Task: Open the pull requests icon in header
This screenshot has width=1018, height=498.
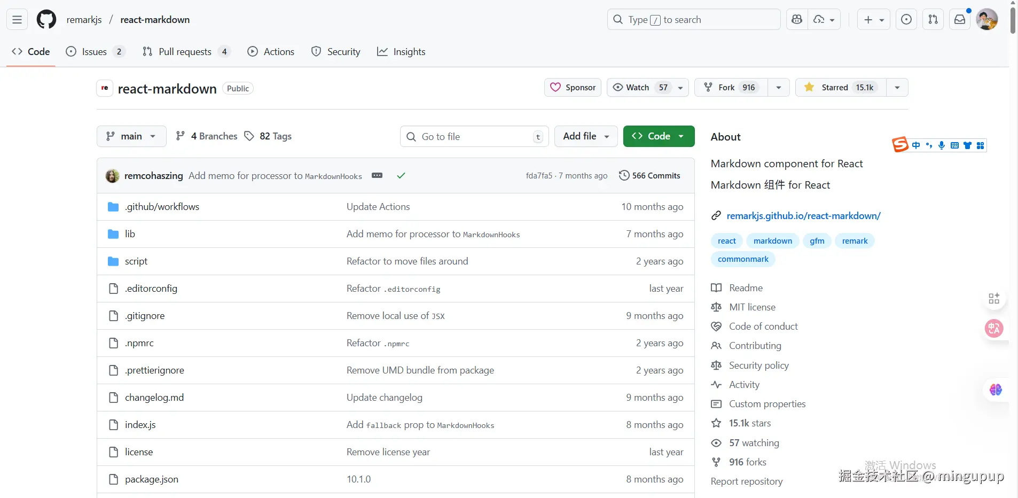Action: click(x=933, y=20)
